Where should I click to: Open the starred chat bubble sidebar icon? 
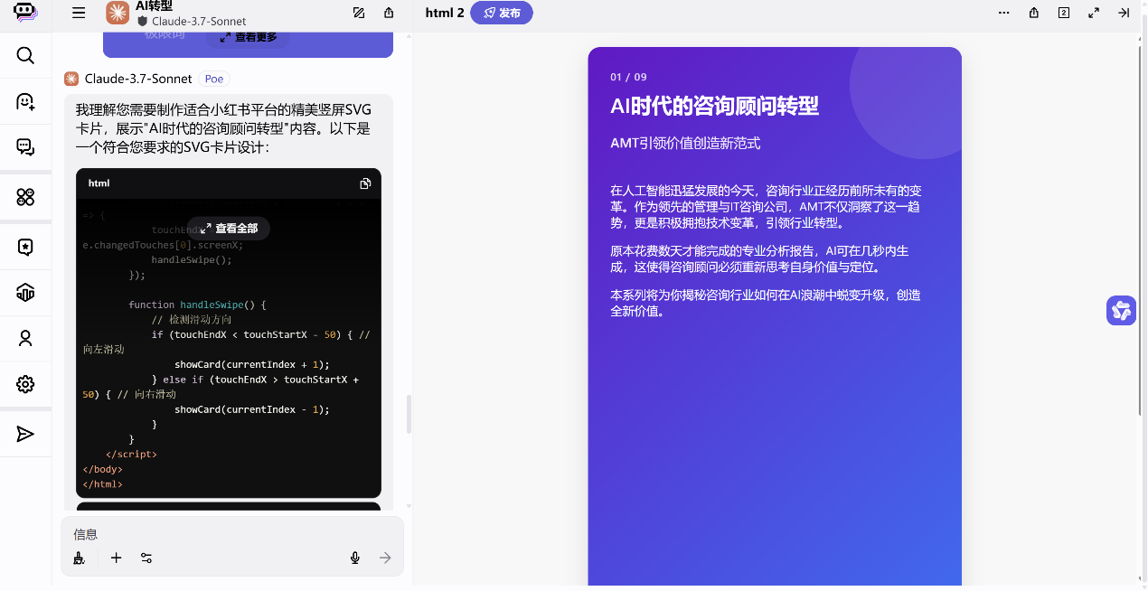point(25,247)
